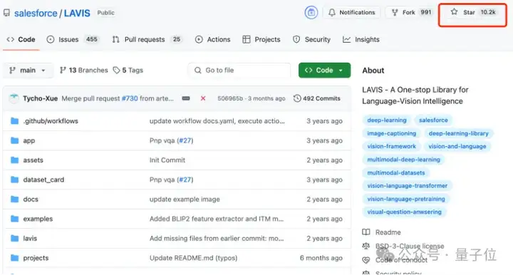This screenshot has width=513, height=275.
Task: Open the Pull requests tab
Action: [x=147, y=40]
